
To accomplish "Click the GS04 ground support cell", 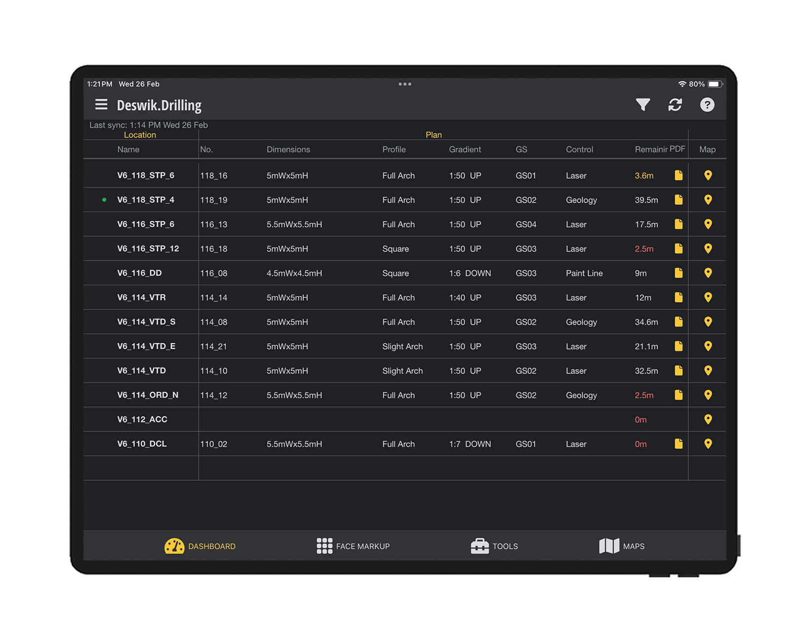I will (526, 224).
